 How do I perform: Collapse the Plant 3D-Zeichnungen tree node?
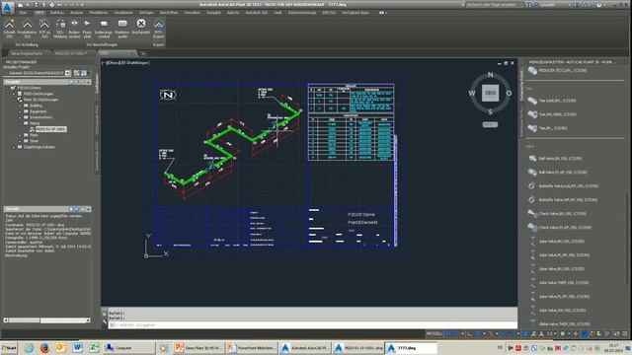(14, 100)
